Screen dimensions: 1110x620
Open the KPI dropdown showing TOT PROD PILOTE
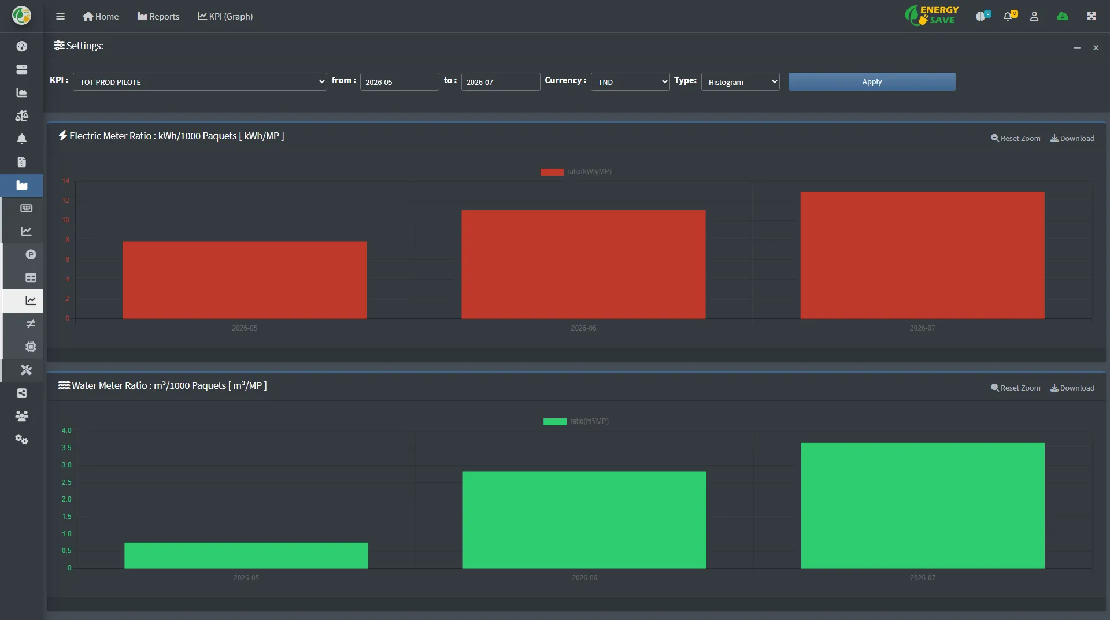200,82
